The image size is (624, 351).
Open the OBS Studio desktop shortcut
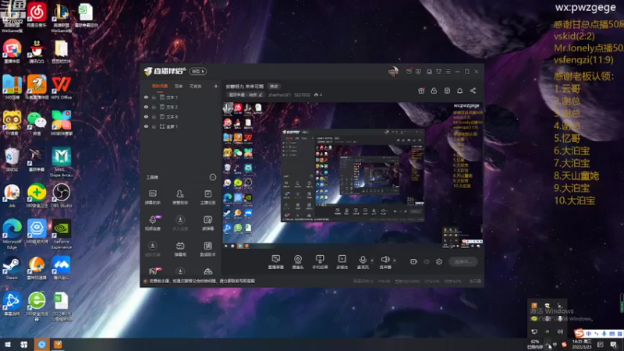[x=62, y=196]
